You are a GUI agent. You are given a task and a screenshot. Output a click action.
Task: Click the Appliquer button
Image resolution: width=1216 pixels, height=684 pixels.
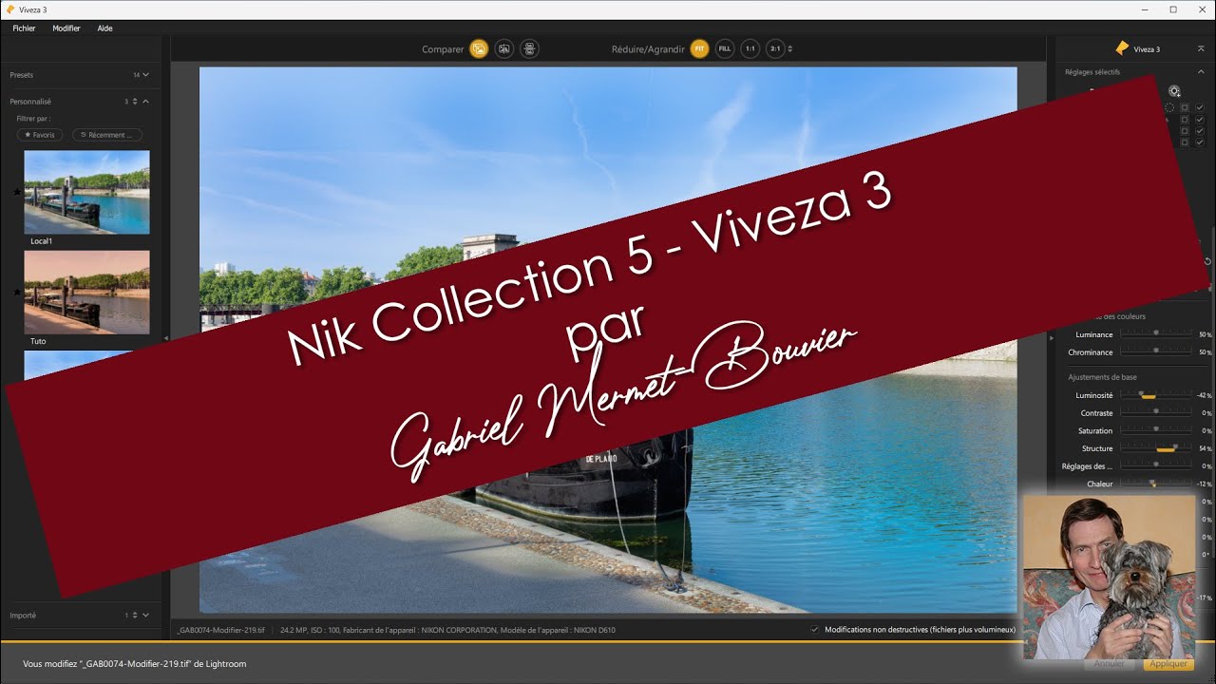pos(1168,664)
